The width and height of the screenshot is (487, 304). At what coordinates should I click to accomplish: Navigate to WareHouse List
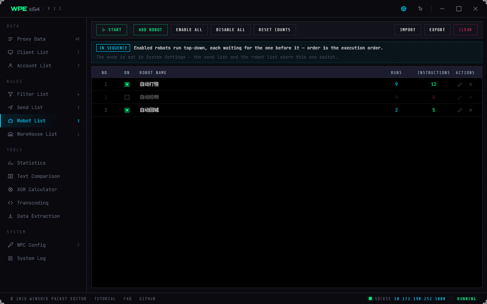coord(43,134)
